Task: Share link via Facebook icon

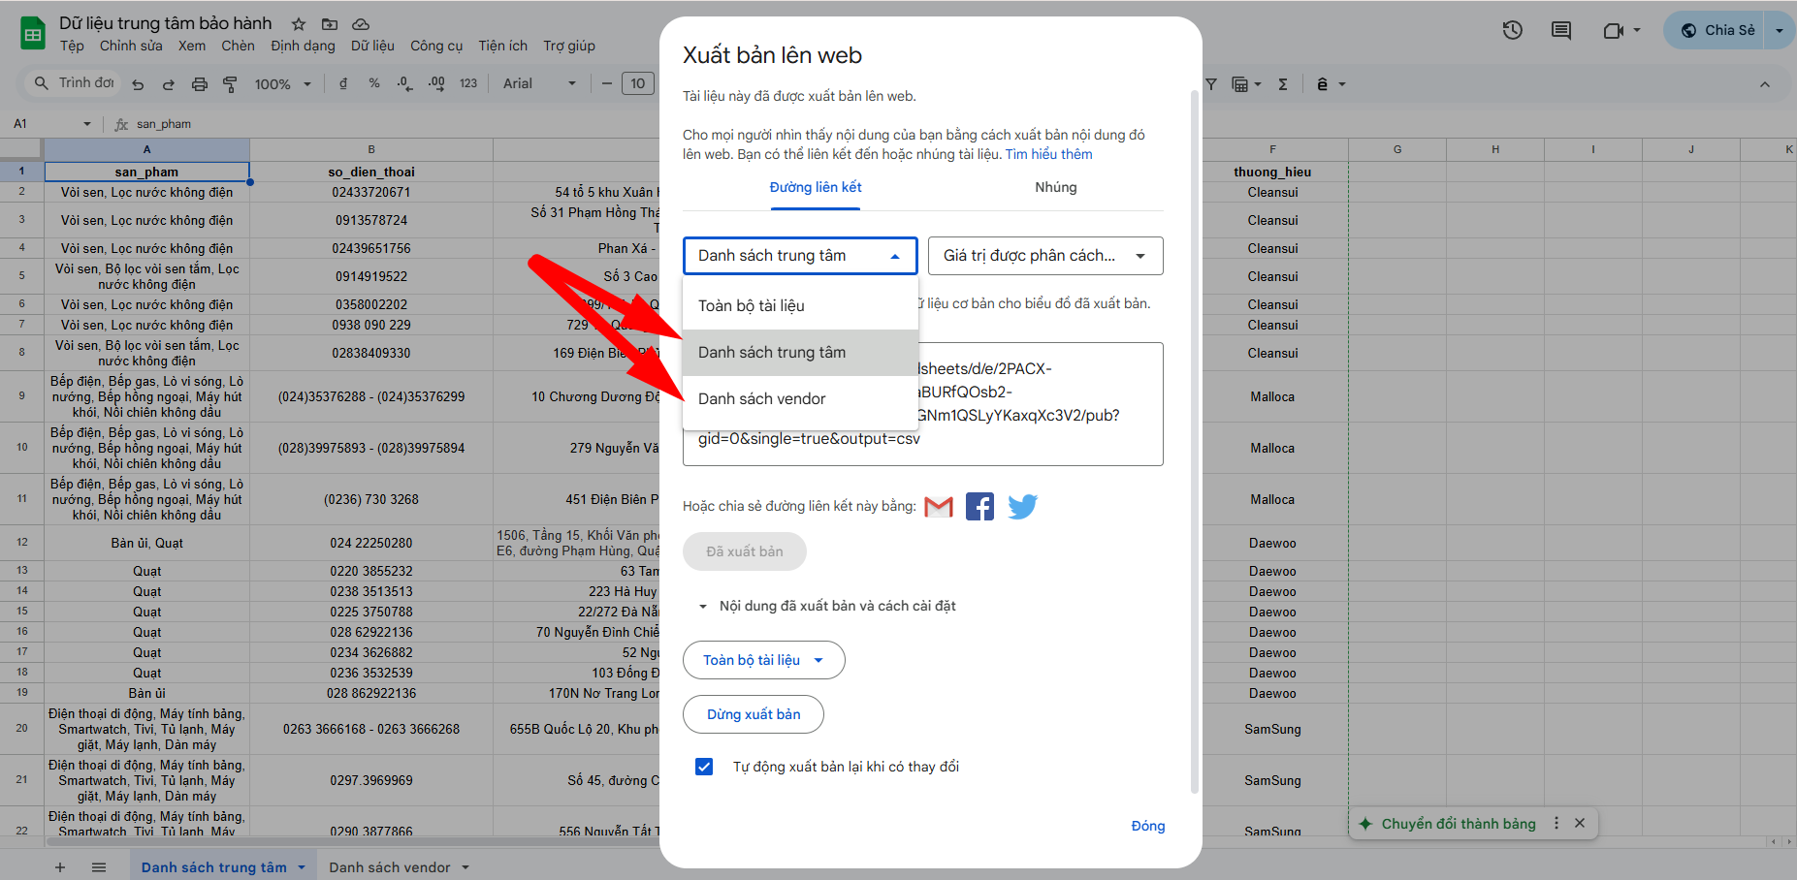Action: pos(979,507)
